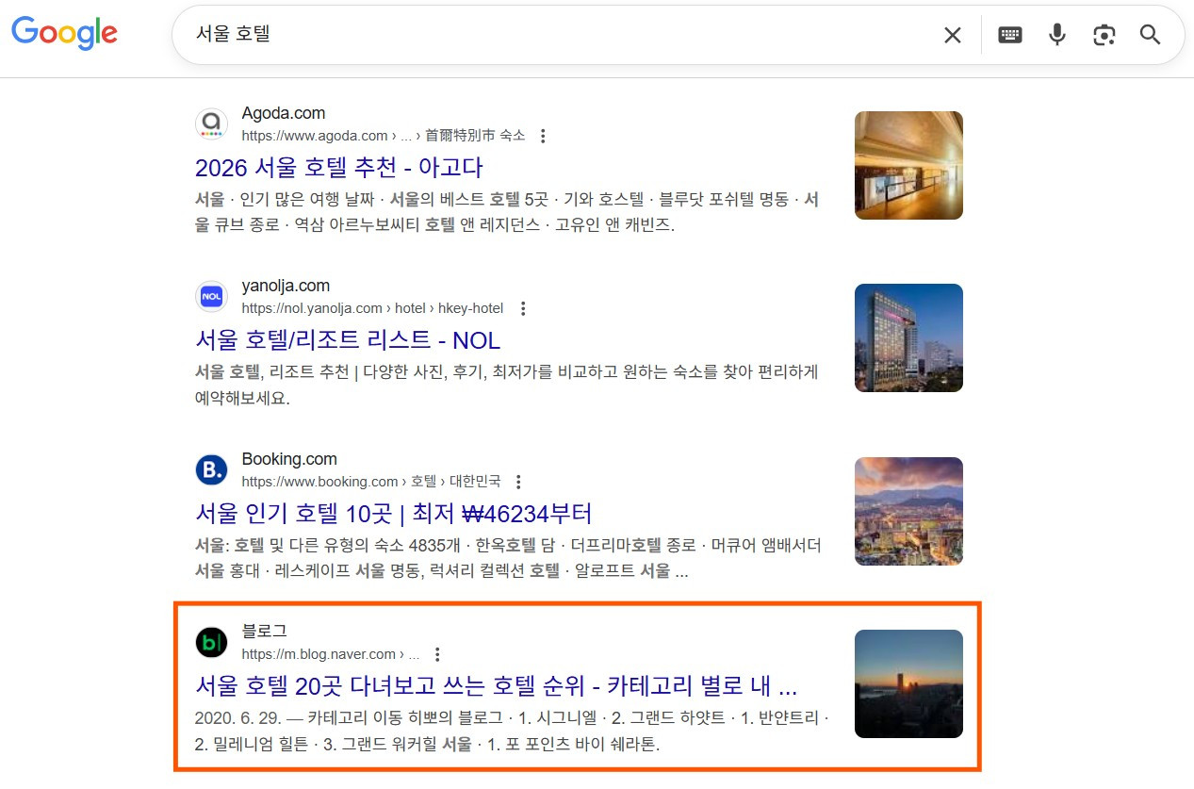Open the three-dot menu for the Booking.com result

click(x=517, y=482)
